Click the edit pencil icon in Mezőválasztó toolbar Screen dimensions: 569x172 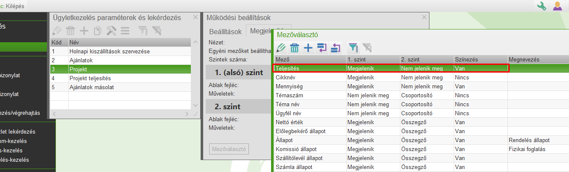click(281, 48)
